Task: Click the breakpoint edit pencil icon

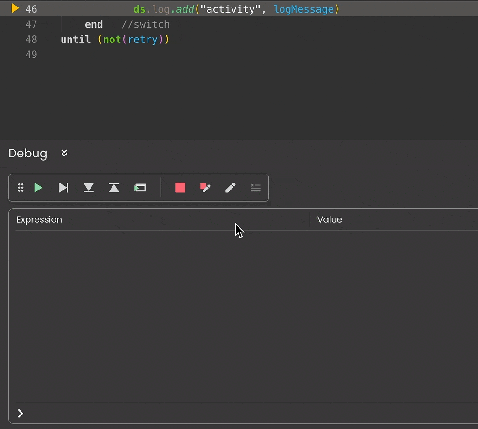Action: tap(205, 188)
